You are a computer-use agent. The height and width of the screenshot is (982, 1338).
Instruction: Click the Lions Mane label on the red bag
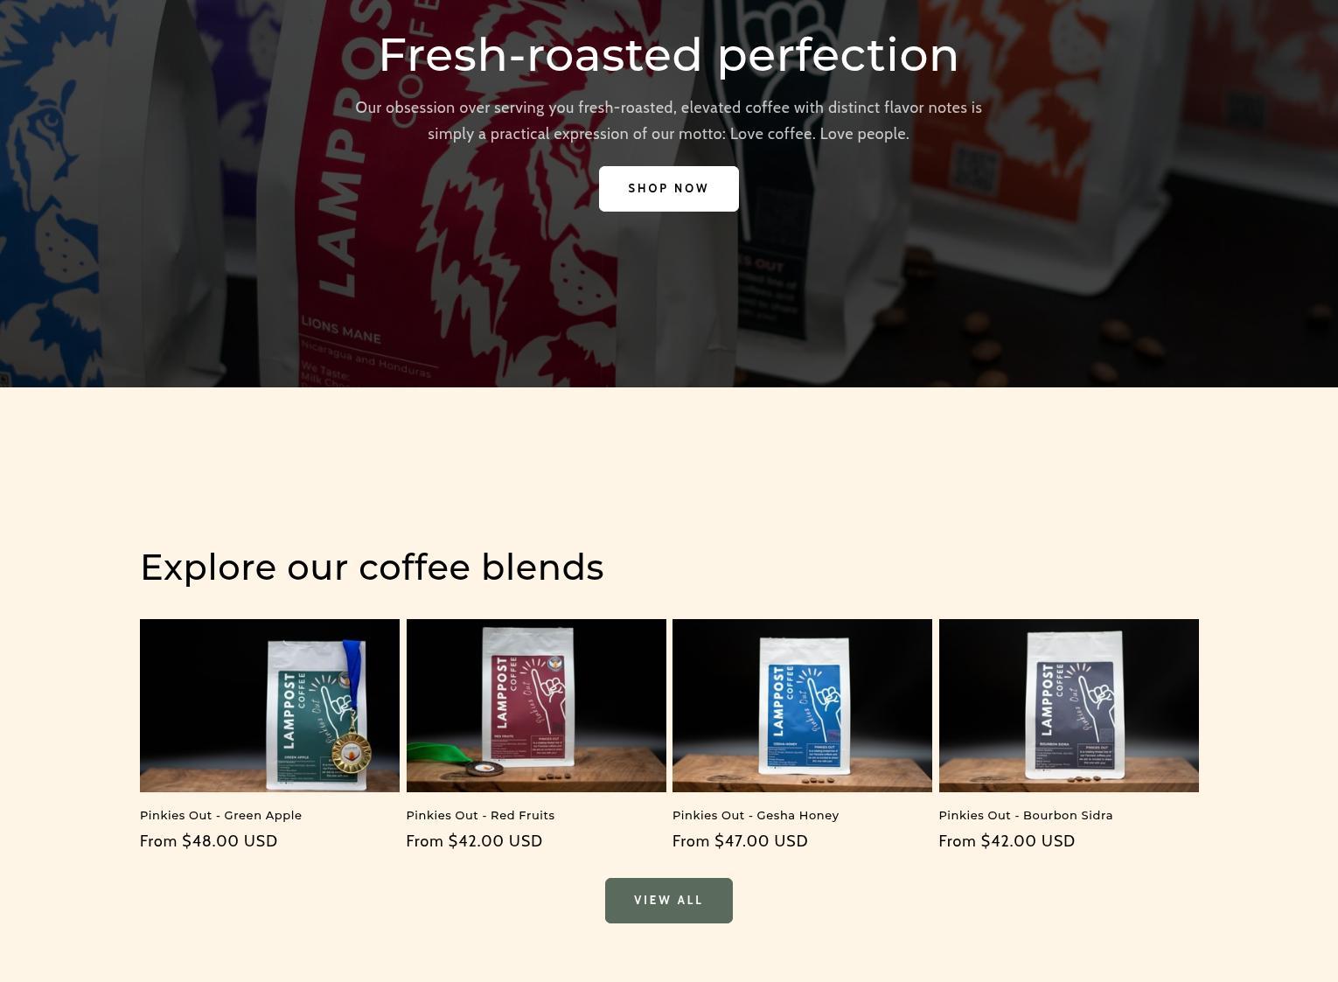pyautogui.click(x=341, y=331)
